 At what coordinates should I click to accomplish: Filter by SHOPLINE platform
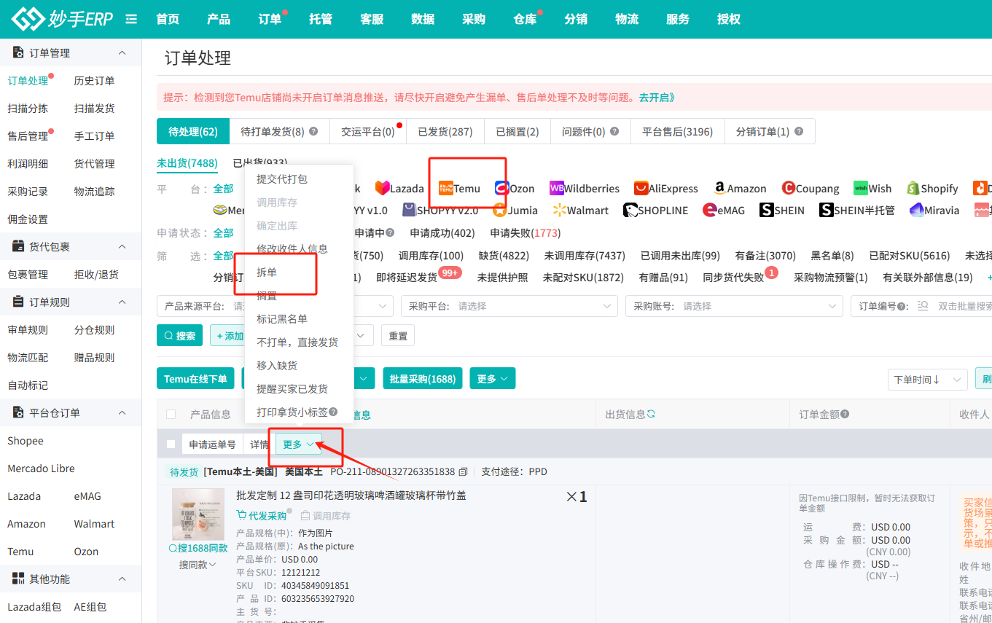tap(656, 210)
